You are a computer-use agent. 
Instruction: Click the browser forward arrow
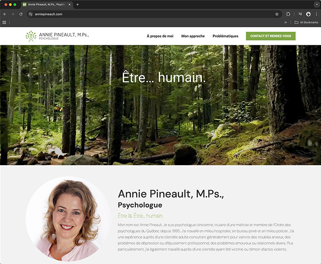13,14
